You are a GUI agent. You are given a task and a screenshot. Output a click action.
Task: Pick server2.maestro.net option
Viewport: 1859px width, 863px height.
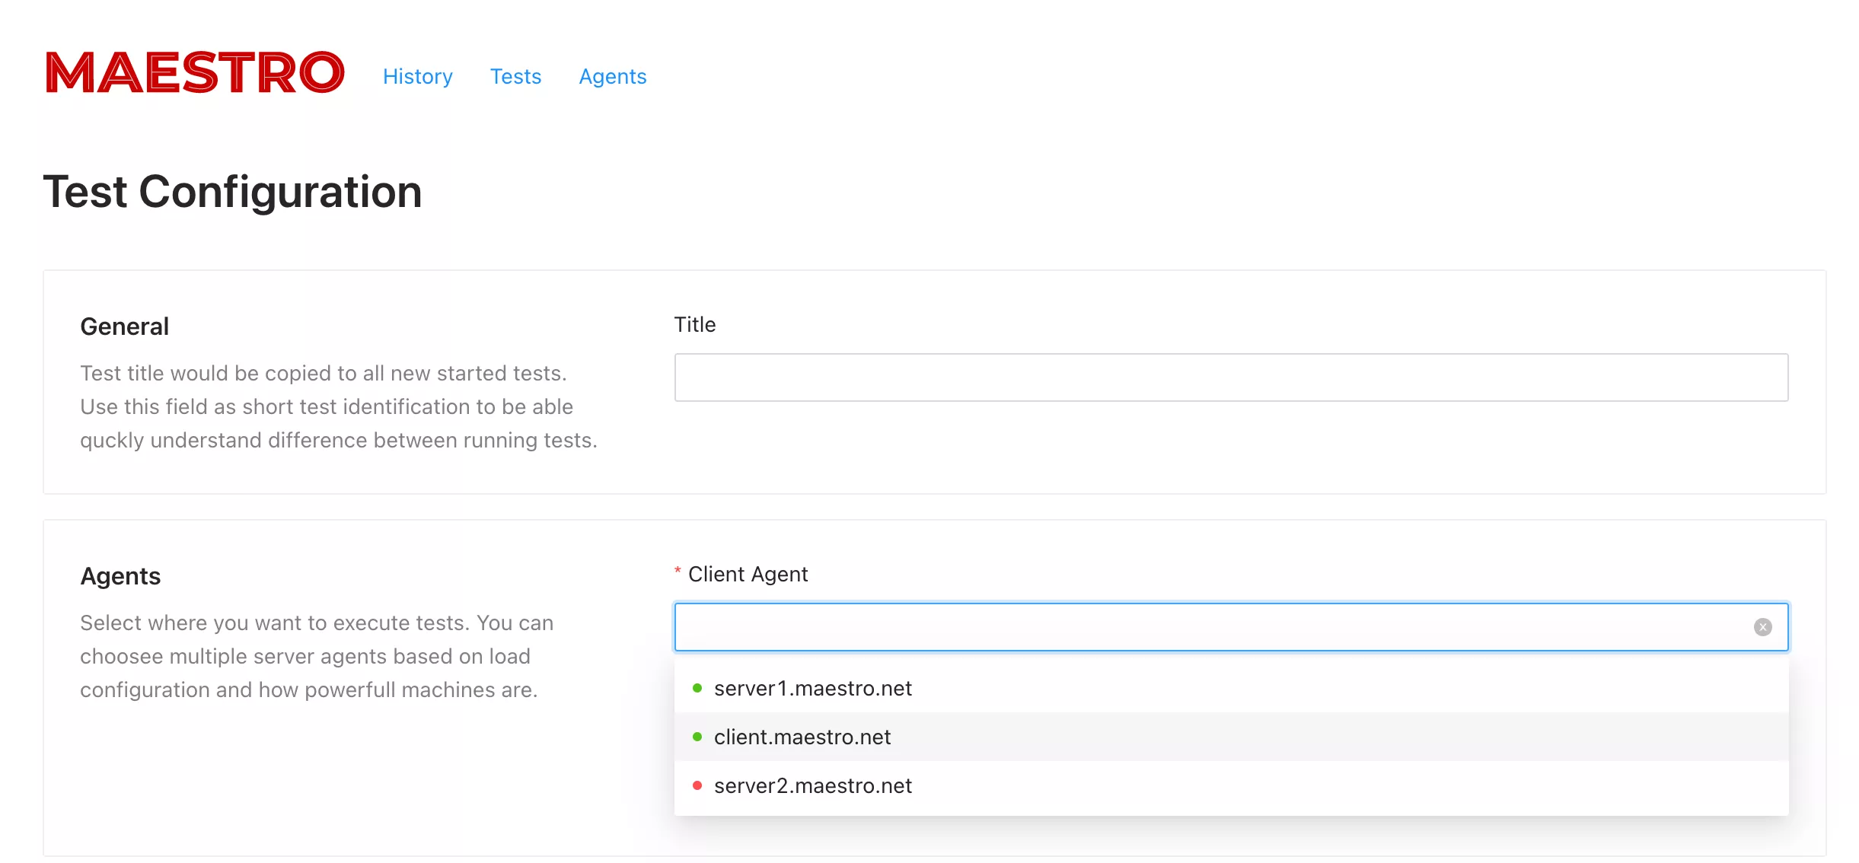[1231, 785]
